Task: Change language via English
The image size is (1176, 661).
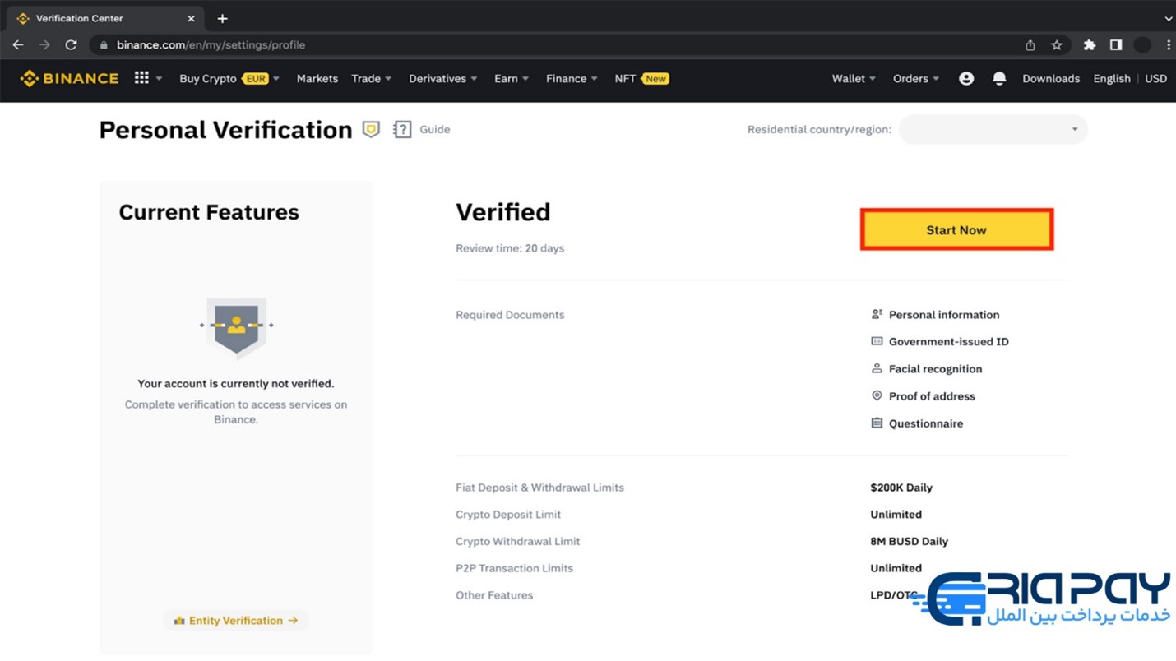Action: (1112, 78)
